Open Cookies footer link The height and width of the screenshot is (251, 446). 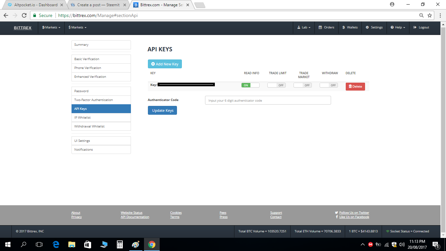[176, 213]
